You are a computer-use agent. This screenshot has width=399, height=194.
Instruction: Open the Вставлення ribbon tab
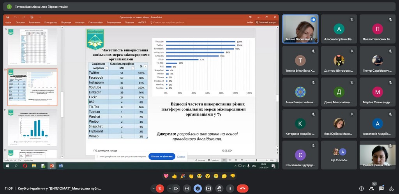point(34,22)
